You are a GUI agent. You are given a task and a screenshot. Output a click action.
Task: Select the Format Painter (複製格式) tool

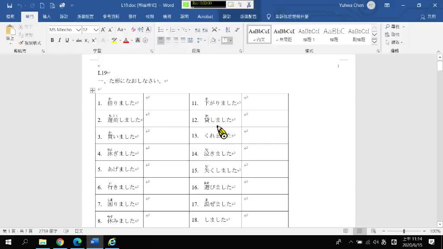(29, 43)
